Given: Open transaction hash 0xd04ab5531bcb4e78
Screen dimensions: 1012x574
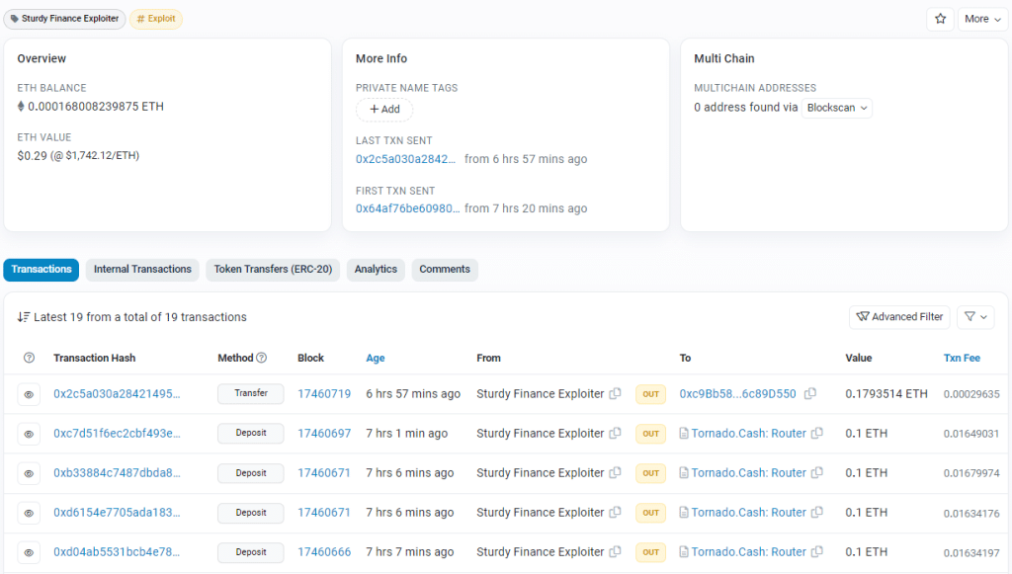Looking at the screenshot, I should [x=117, y=552].
